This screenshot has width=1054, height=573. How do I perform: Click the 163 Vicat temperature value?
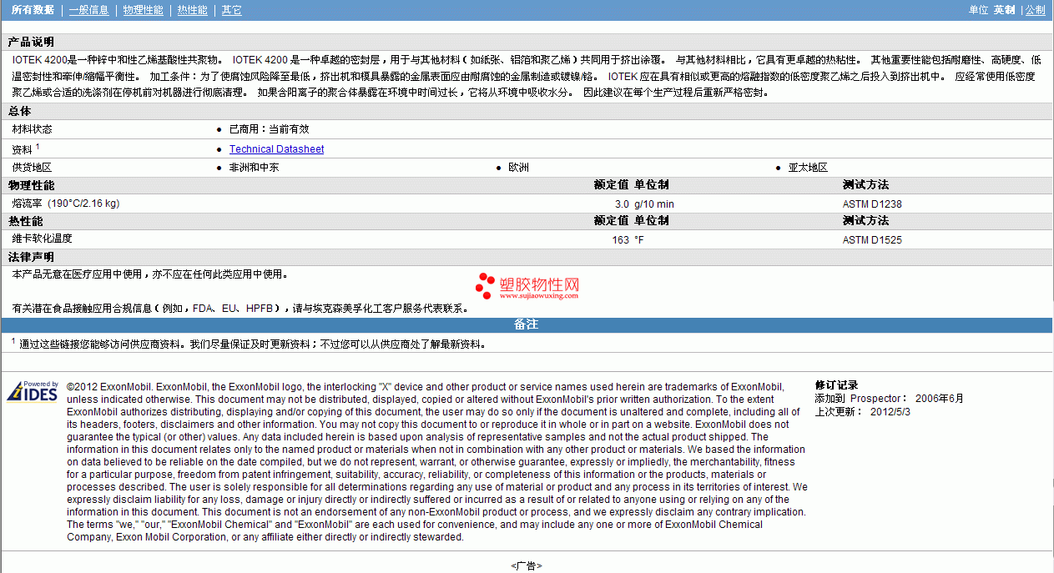coord(621,240)
